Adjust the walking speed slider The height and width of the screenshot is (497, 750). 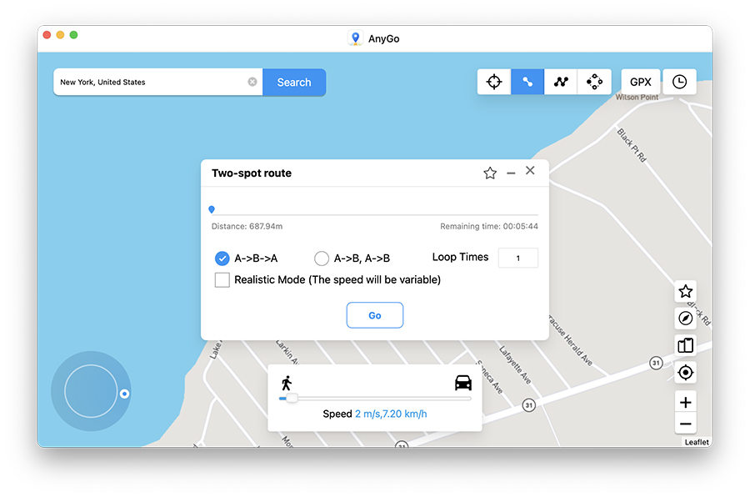(x=292, y=399)
